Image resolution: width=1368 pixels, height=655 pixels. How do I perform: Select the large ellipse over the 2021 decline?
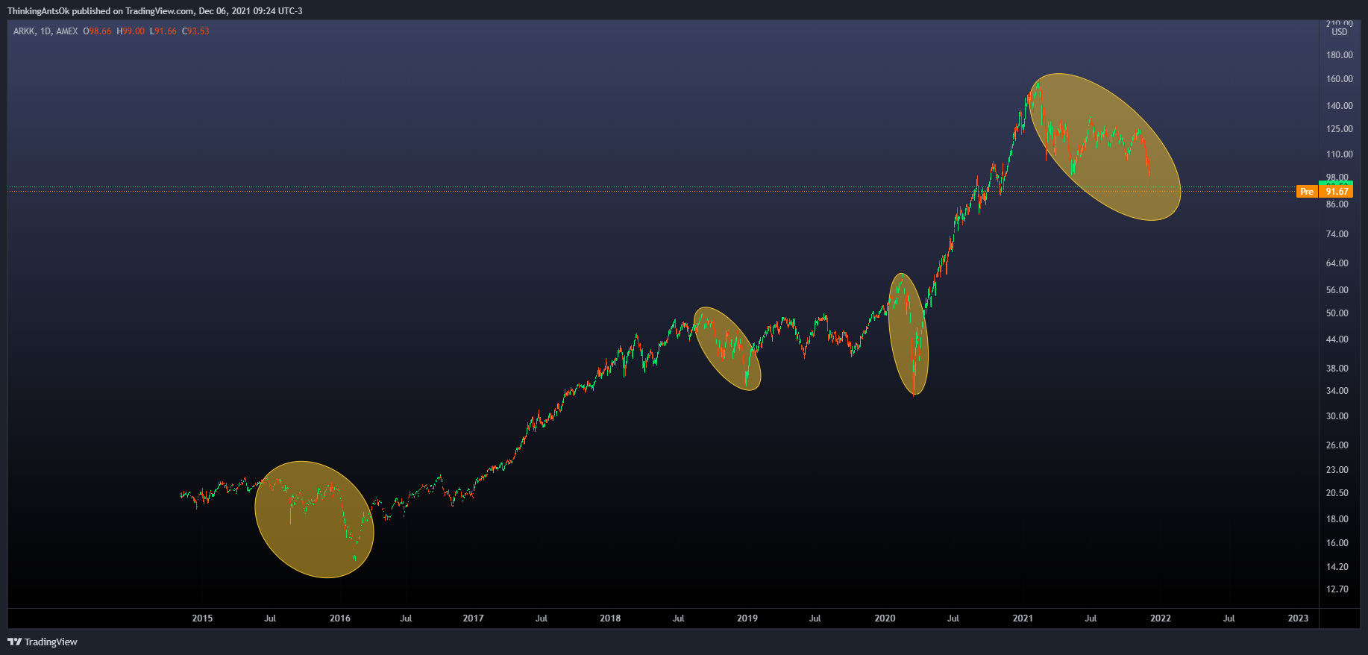tap(1105, 147)
